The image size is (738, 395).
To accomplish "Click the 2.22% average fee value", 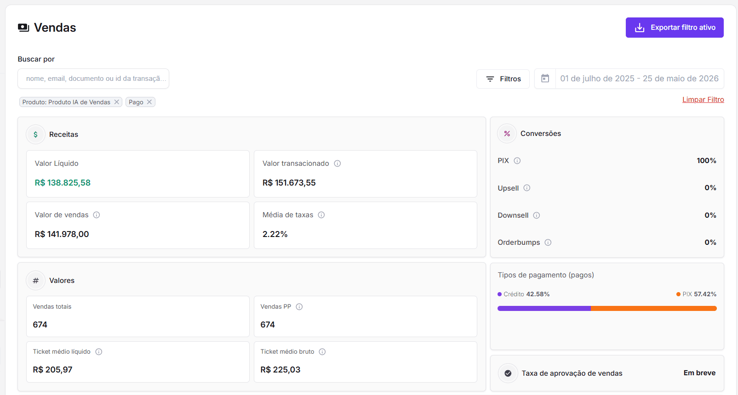I will tap(275, 234).
